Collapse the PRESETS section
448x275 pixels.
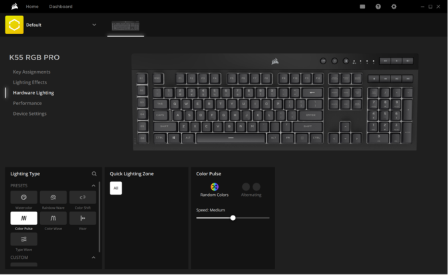94,185
